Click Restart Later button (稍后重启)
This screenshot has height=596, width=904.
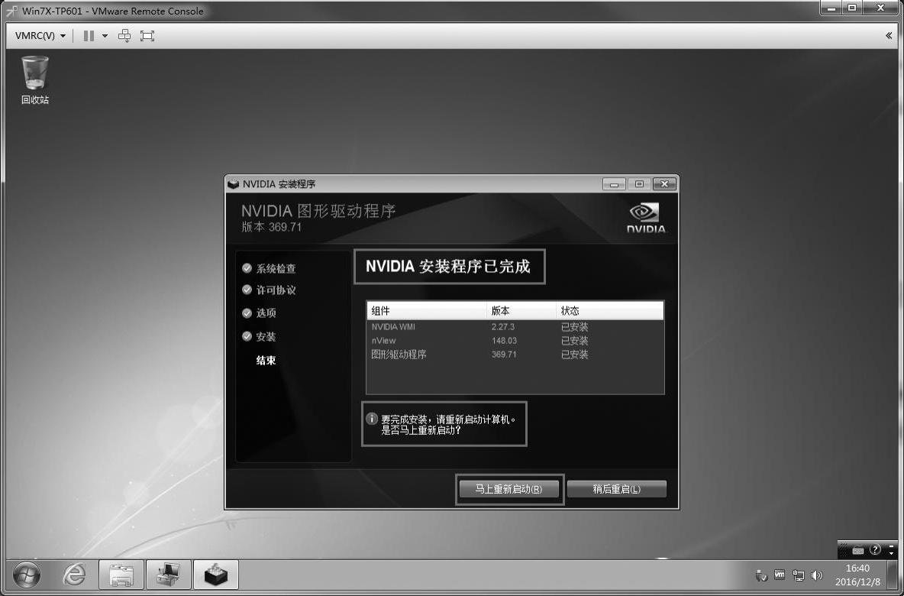pyautogui.click(x=616, y=489)
